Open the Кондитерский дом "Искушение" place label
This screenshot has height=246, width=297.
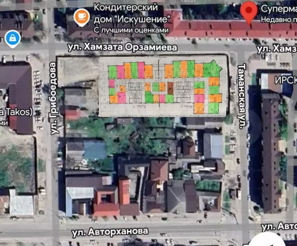pyautogui.click(x=132, y=13)
